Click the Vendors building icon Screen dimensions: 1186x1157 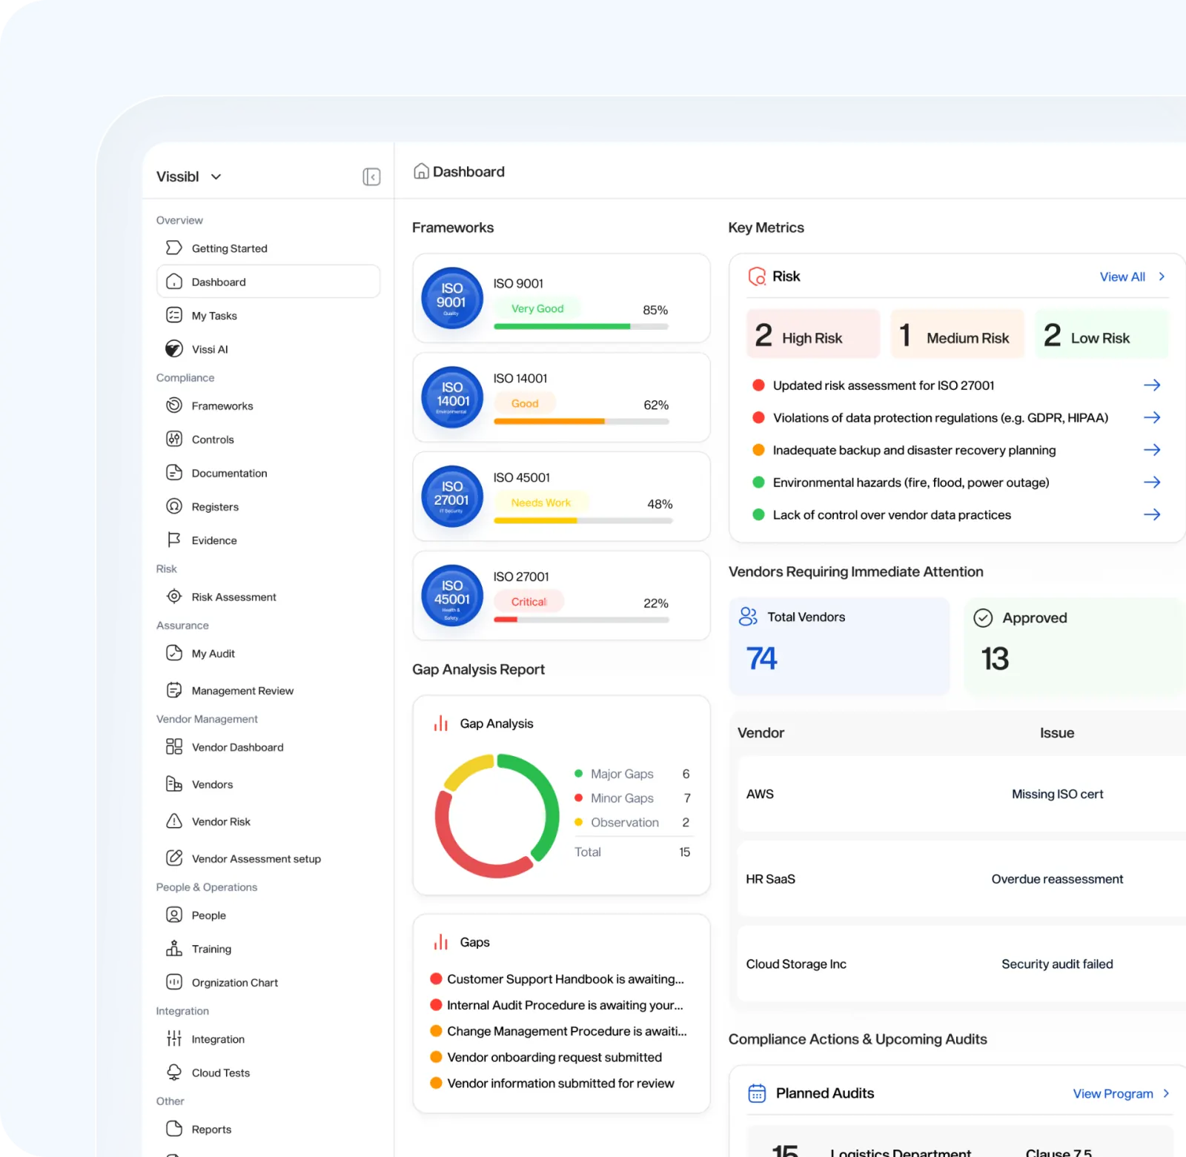click(174, 784)
